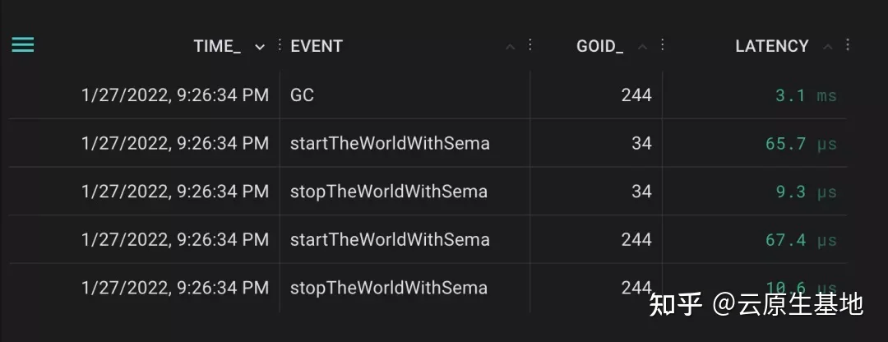Select the GC event row

tap(428, 95)
